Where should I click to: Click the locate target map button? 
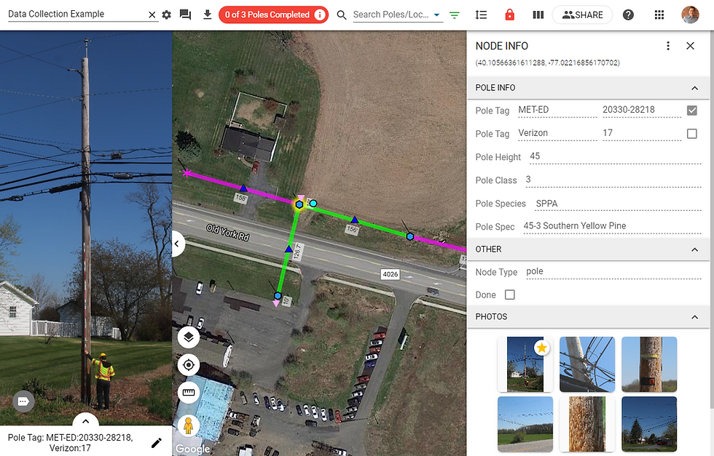(x=189, y=365)
